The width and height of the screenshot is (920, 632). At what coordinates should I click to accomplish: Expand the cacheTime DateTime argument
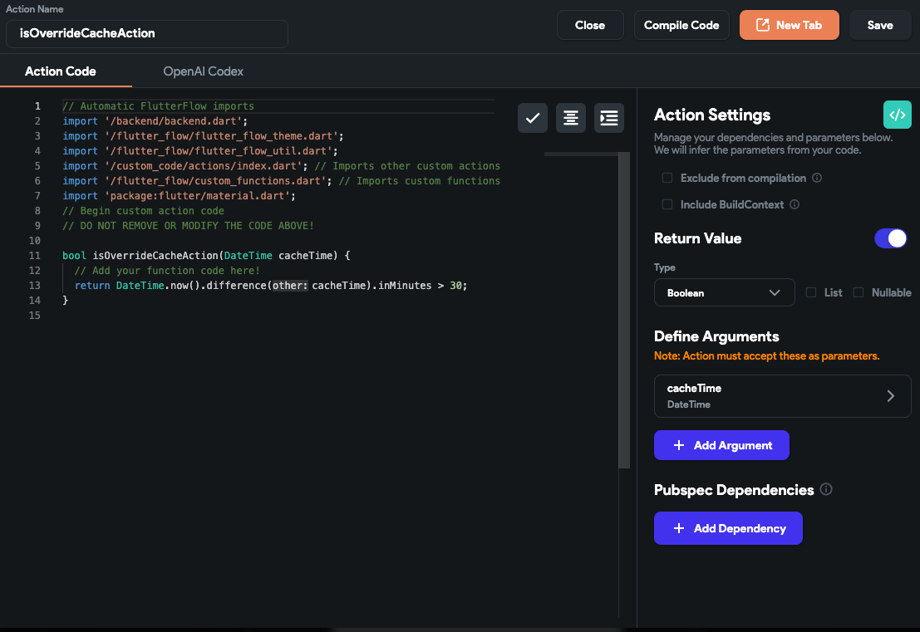point(782,396)
